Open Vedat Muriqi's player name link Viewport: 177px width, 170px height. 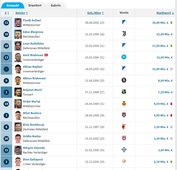click(x=31, y=101)
